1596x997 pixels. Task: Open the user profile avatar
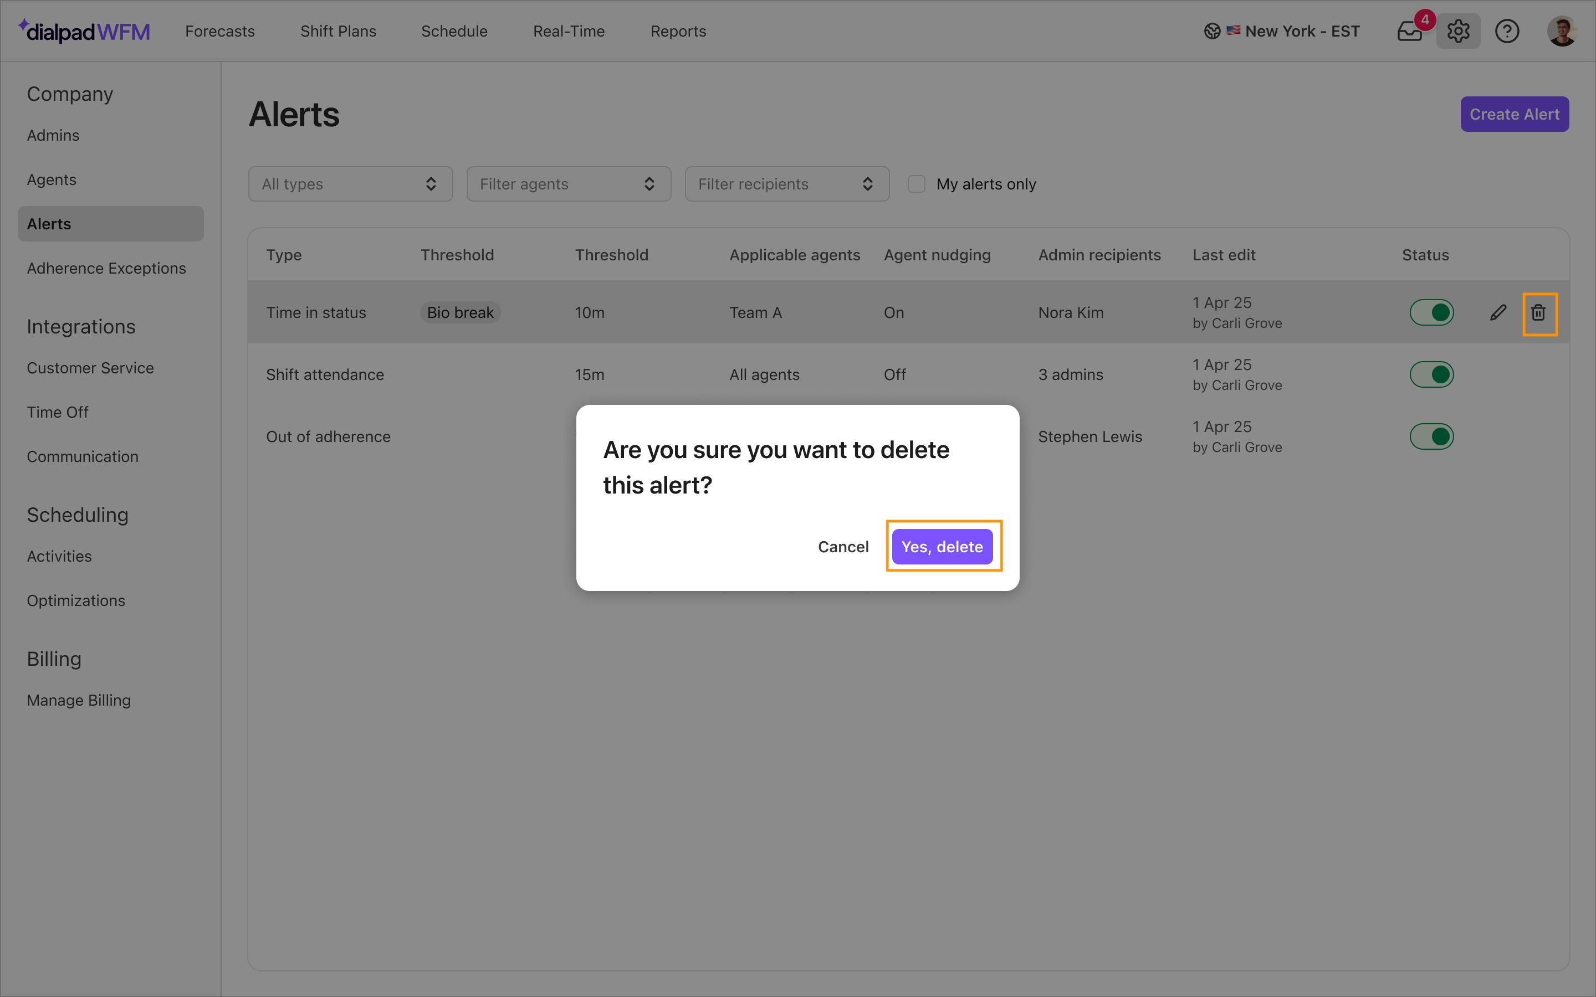(x=1562, y=31)
